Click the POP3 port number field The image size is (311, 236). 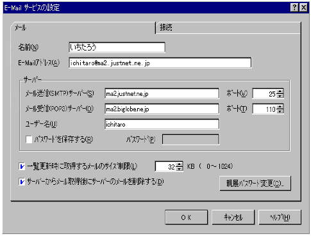[265, 109]
